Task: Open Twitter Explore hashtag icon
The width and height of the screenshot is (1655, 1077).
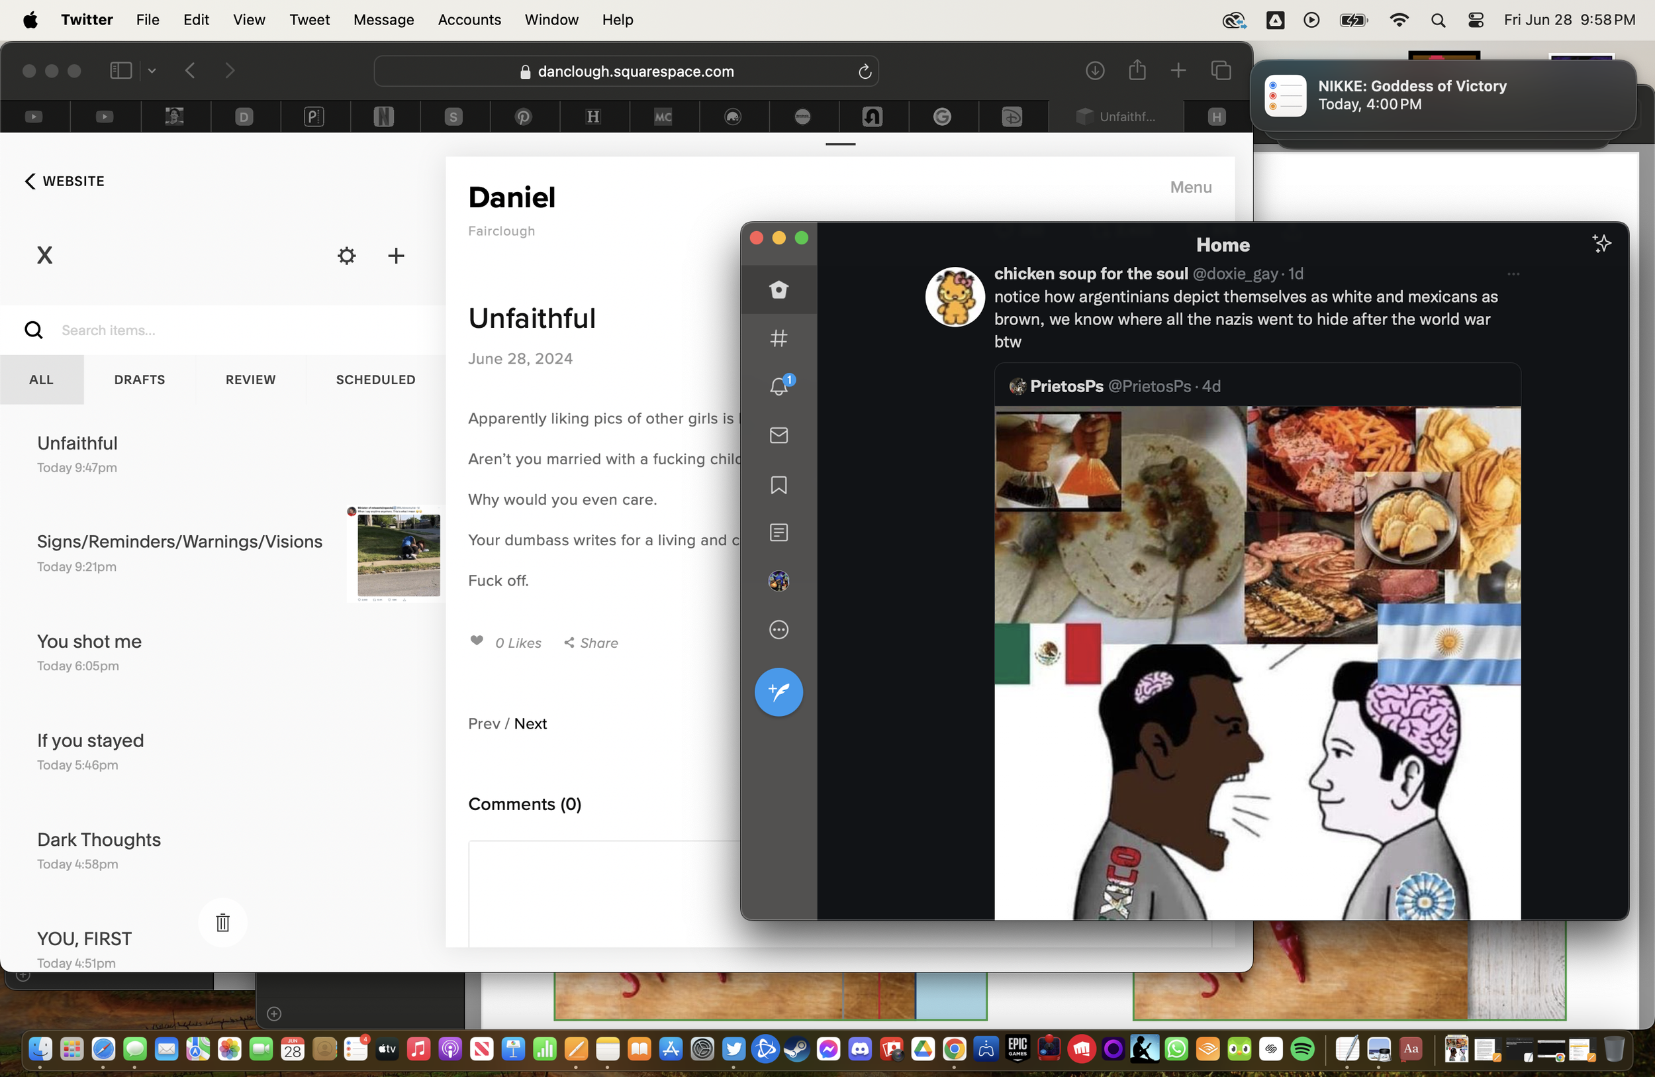Action: 778,338
